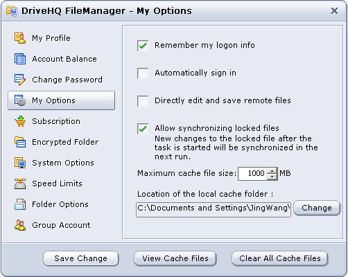
Task: Decrease cache size with down arrow
Action: [272, 177]
